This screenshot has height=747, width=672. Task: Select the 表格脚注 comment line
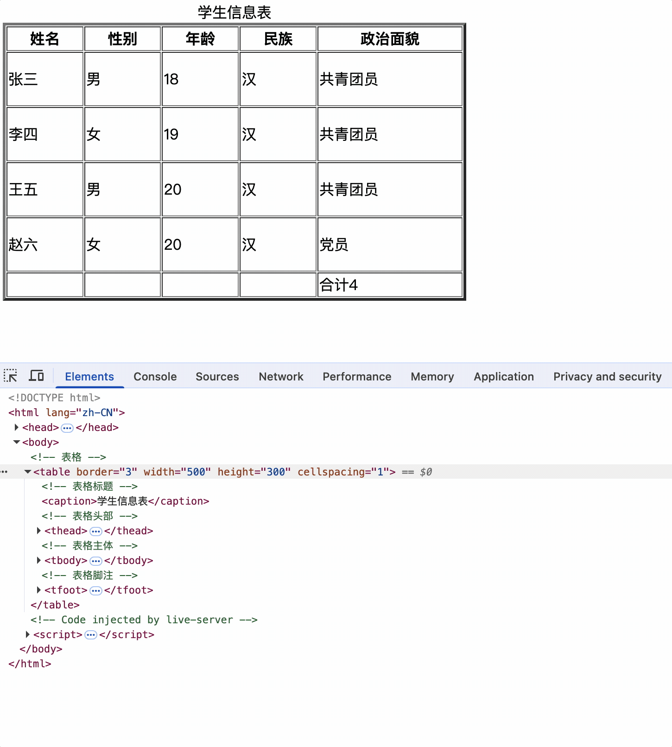[x=89, y=576]
